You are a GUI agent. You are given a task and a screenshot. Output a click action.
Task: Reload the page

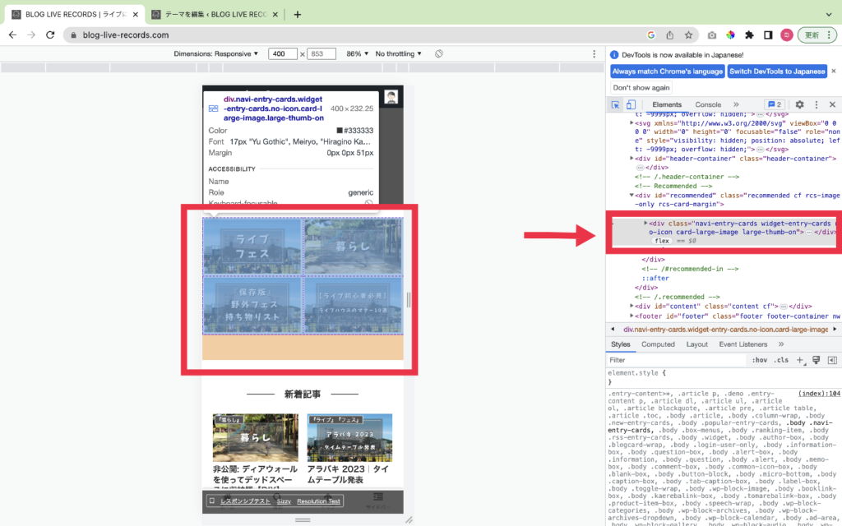pyautogui.click(x=50, y=35)
